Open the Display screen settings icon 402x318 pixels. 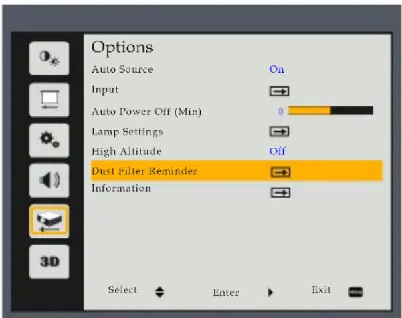49,100
